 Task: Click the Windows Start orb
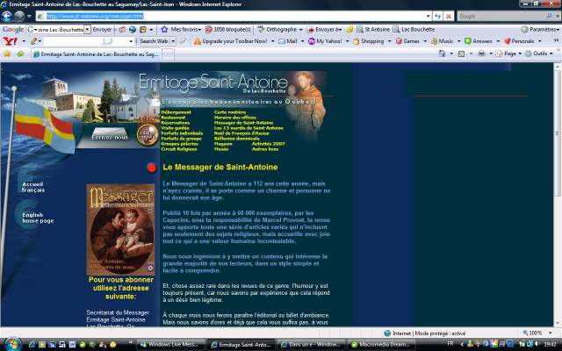tap(13, 344)
